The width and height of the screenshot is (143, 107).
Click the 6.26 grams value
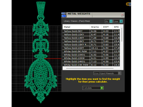[94, 31]
